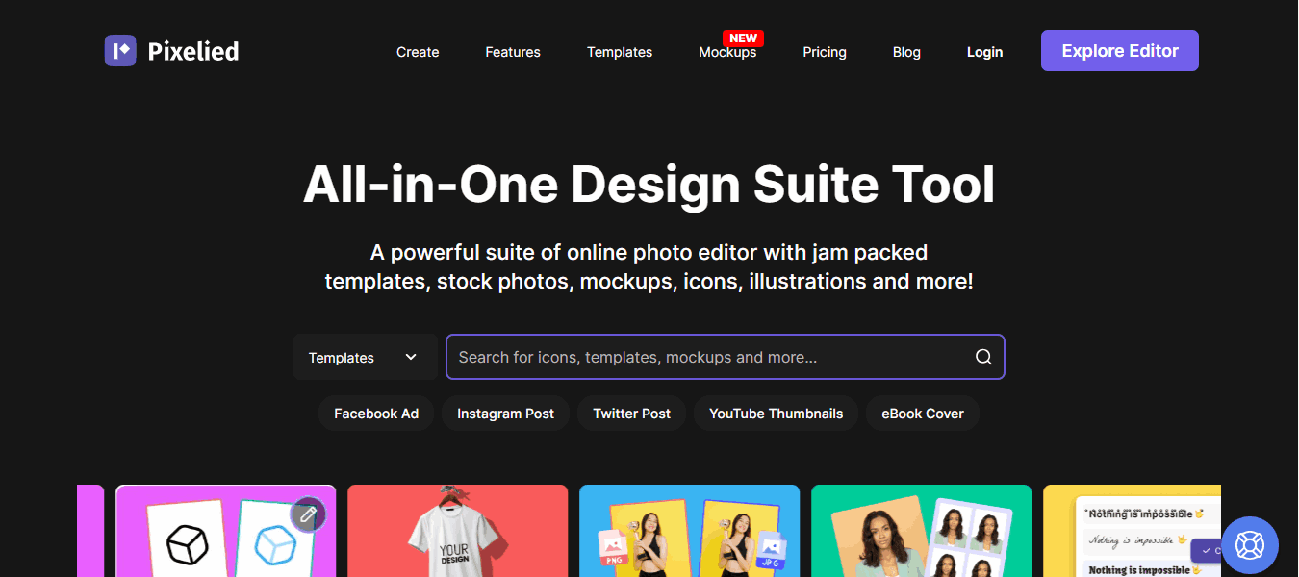The width and height of the screenshot is (1299, 577).
Task: Visit the Pricing page link
Action: [825, 52]
